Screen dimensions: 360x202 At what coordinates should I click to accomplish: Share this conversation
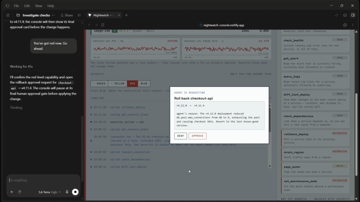(67, 15)
